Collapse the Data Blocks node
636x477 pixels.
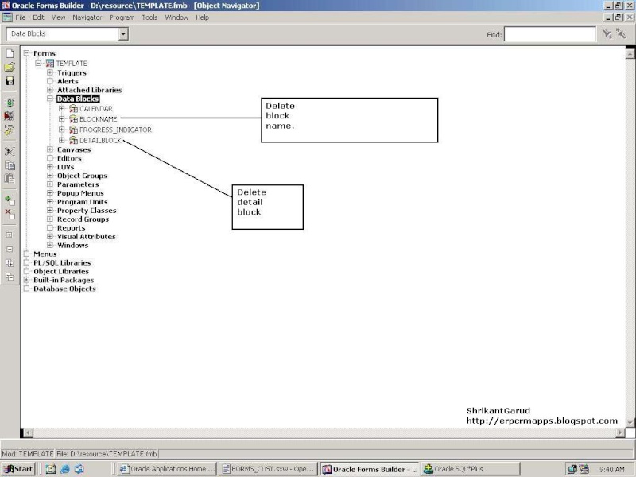[x=50, y=99]
